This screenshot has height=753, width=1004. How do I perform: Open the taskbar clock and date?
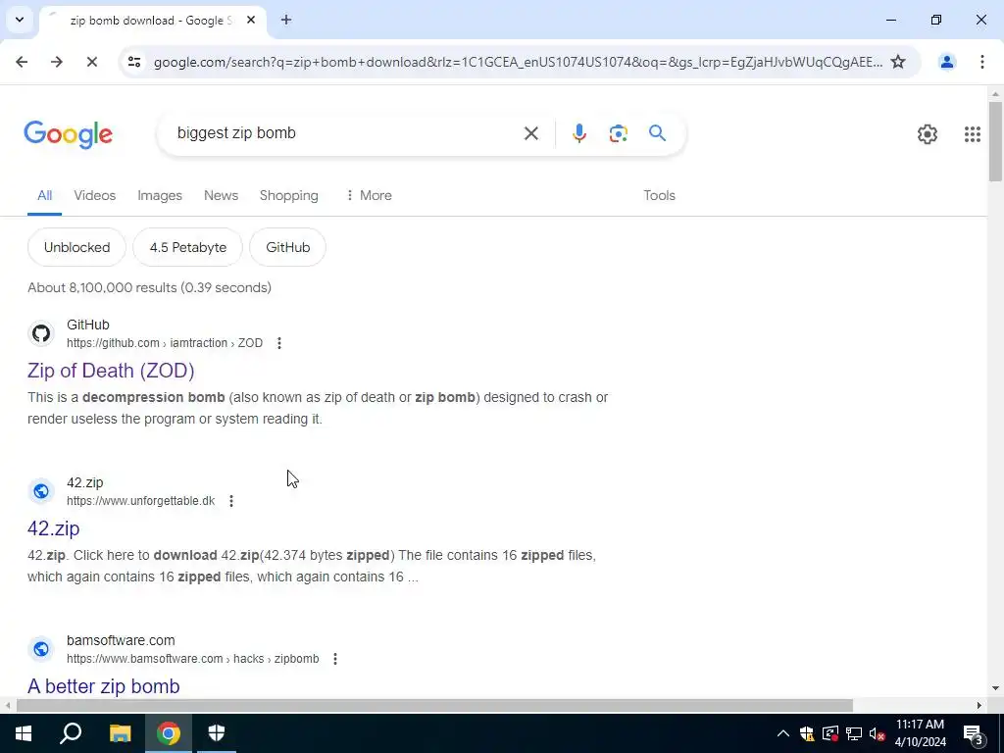point(920,733)
